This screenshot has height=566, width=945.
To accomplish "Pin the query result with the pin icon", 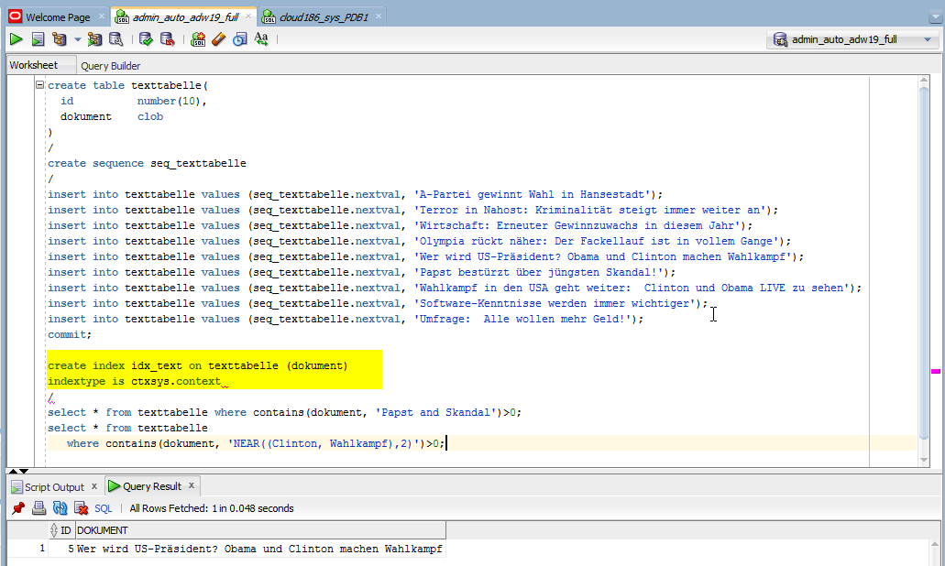I will 18,508.
